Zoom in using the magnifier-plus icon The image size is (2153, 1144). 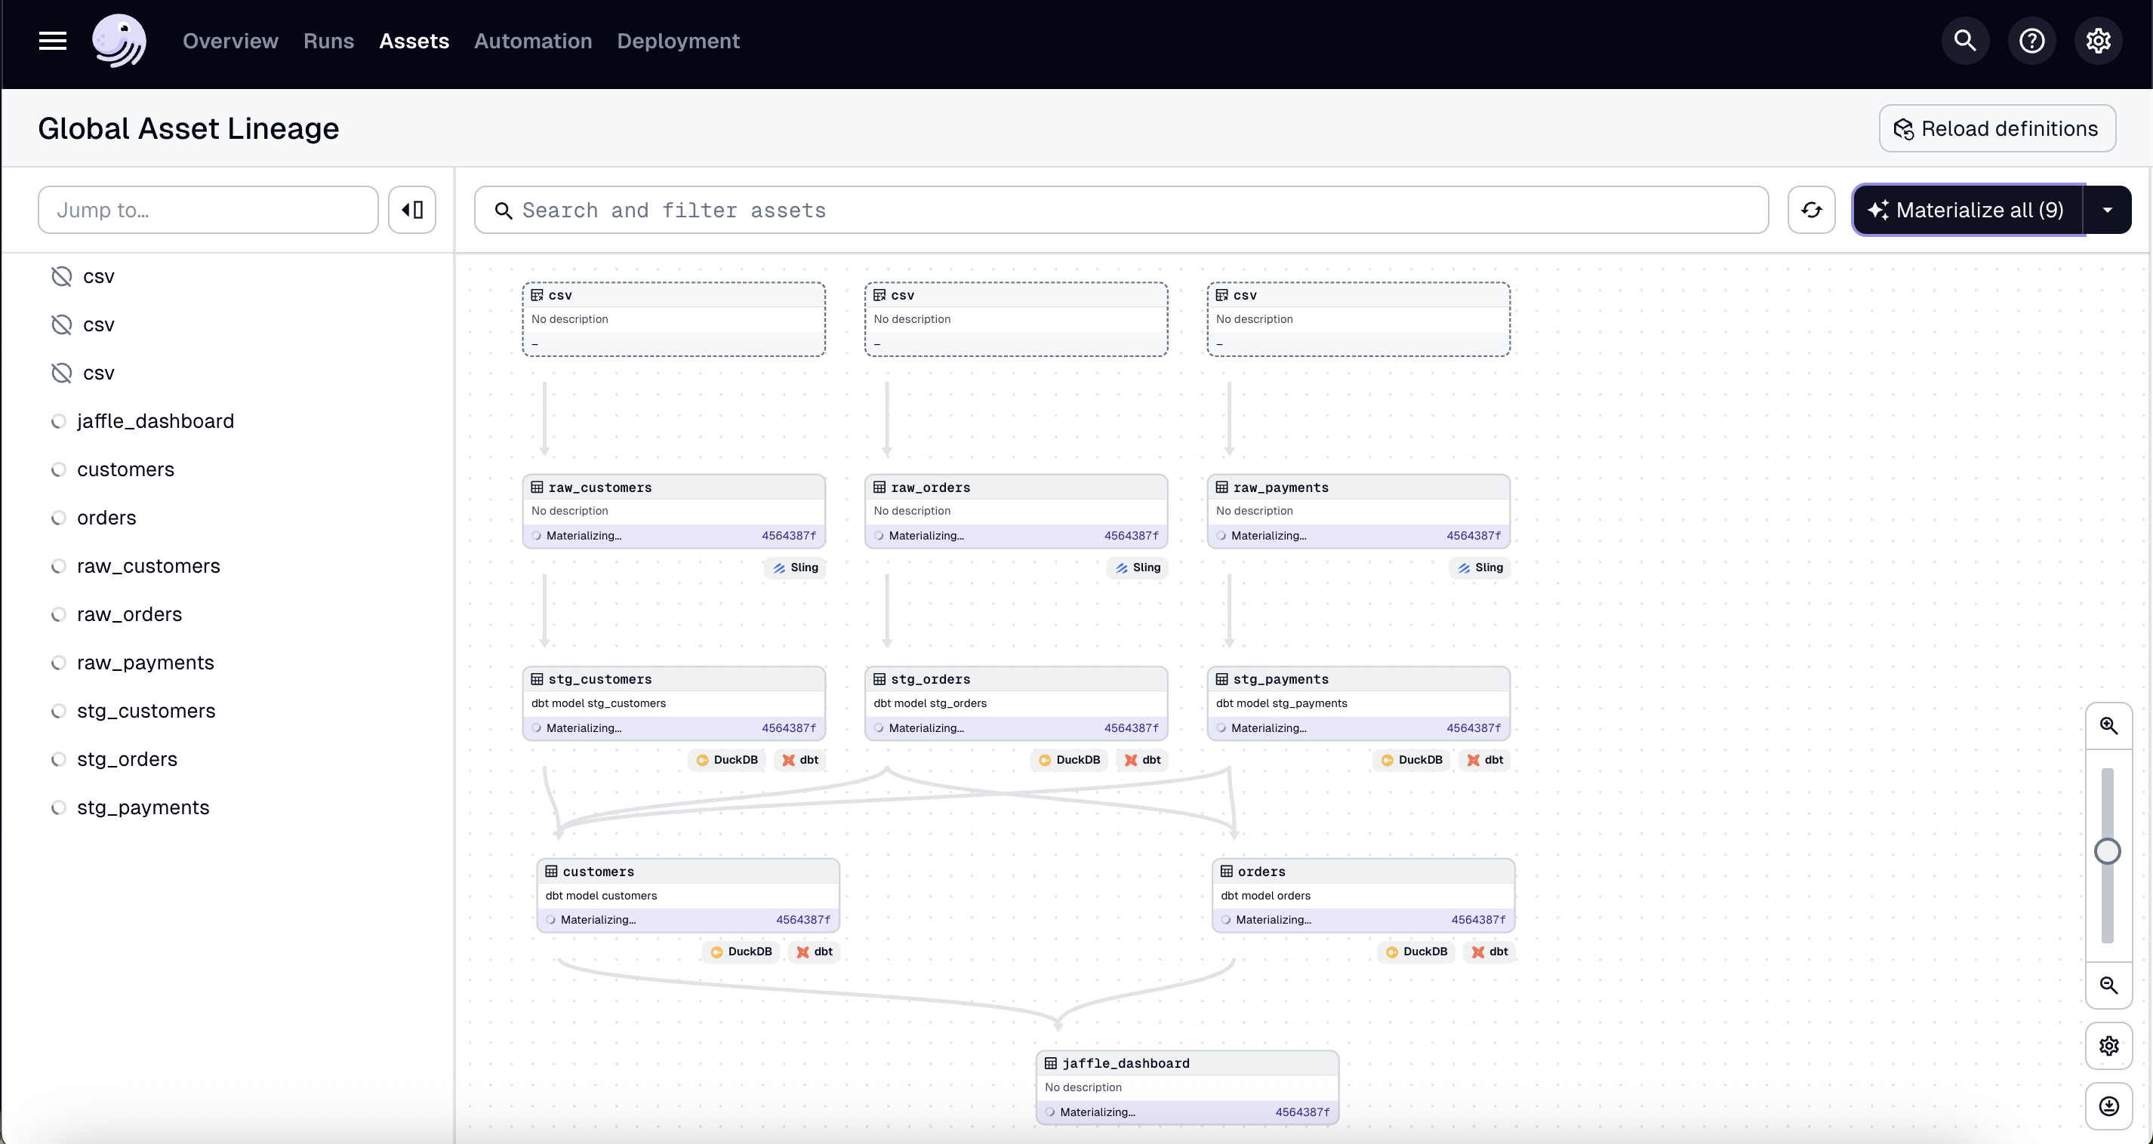pyautogui.click(x=2109, y=725)
